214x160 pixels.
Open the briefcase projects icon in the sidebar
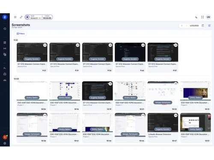[5, 74]
